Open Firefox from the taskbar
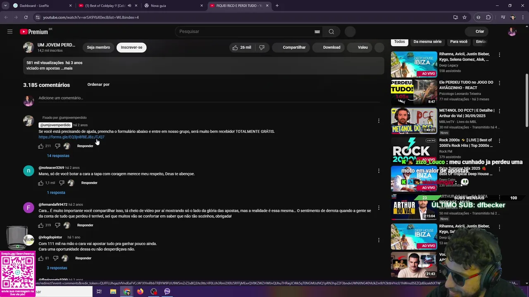The width and height of the screenshot is (529, 297). coord(140,291)
